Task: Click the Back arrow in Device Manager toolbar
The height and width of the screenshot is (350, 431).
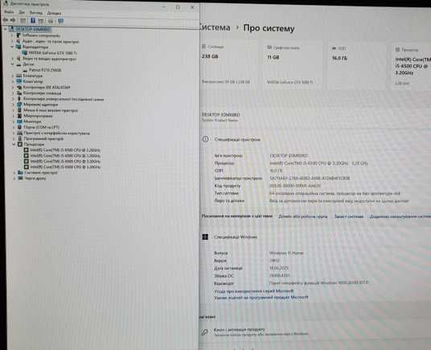Action: coord(5,20)
